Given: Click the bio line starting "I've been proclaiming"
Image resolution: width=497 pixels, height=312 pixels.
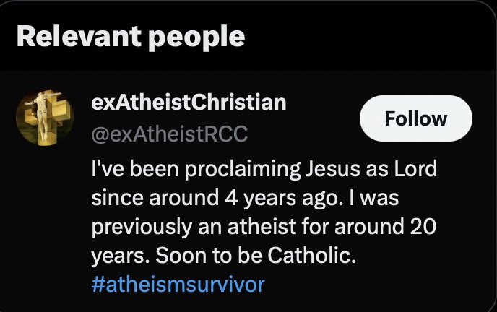Looking at the screenshot, I should click(x=264, y=169).
